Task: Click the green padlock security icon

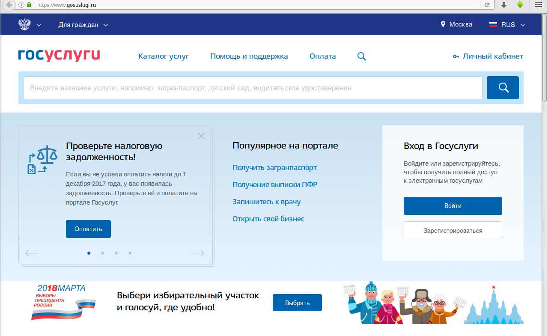Action: pyautogui.click(x=29, y=5)
